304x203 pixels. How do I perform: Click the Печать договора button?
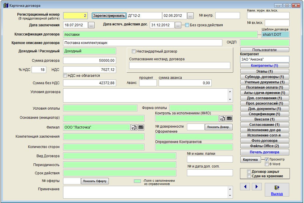[264, 152]
